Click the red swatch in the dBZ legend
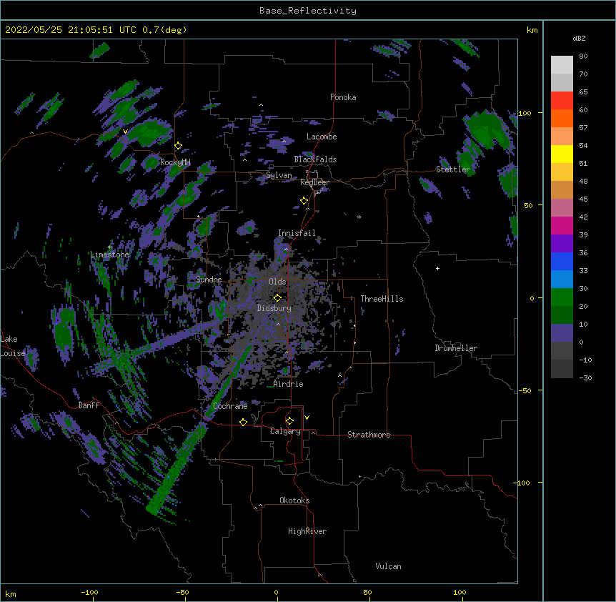616x602 pixels. click(x=562, y=101)
